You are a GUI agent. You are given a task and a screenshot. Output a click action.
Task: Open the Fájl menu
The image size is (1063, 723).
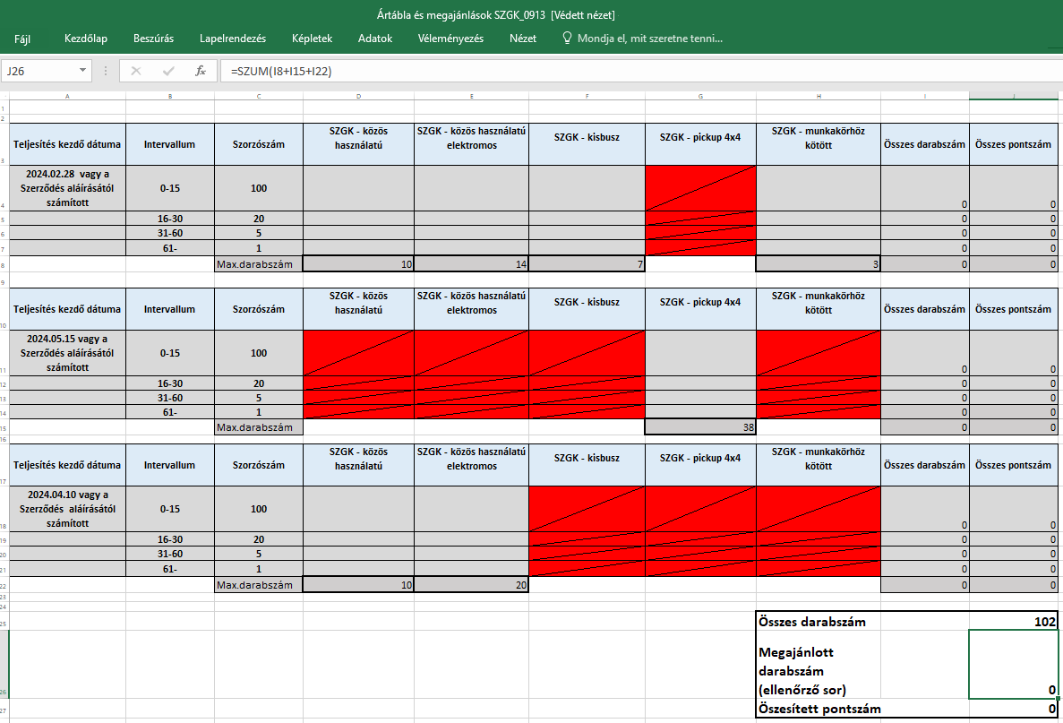click(23, 39)
